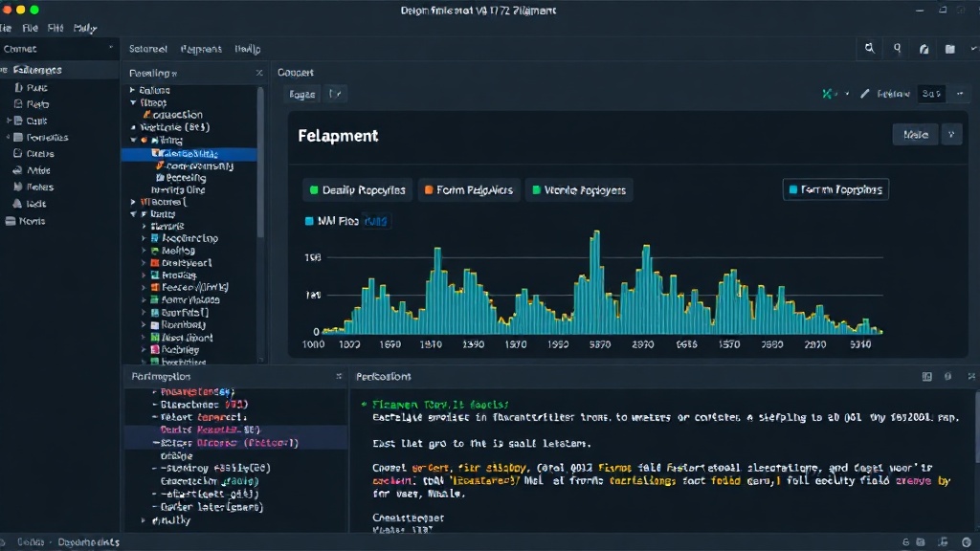Viewport: 980px width, 551px height.
Task: Click the Pericoilont output panel's vertical scrollbar
Action: tap(976, 428)
